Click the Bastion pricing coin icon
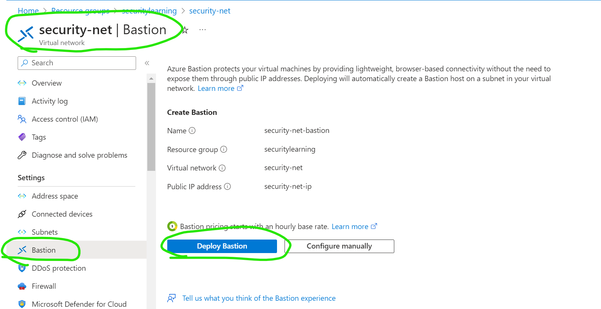601x309 pixels. point(172,226)
